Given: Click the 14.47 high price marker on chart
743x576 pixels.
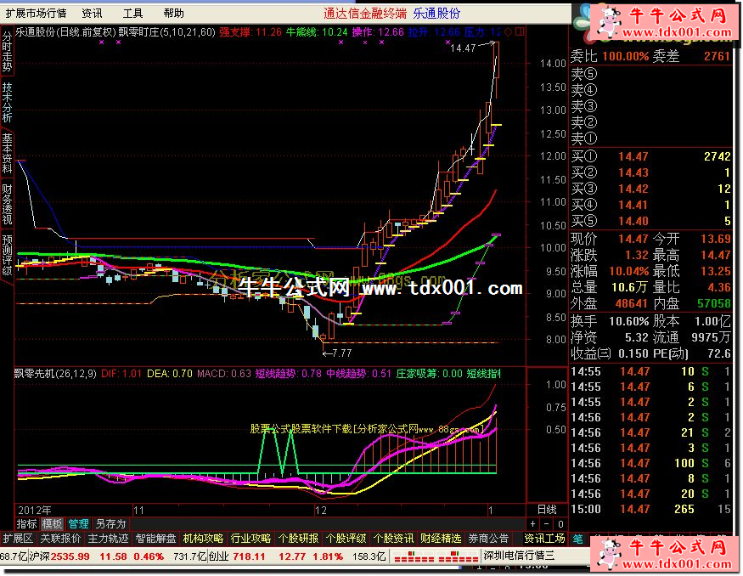Looking at the screenshot, I should (463, 48).
